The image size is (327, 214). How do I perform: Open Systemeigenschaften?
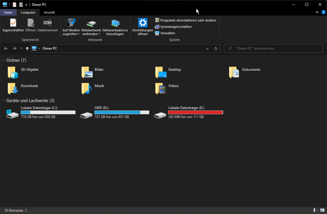pos(173,27)
